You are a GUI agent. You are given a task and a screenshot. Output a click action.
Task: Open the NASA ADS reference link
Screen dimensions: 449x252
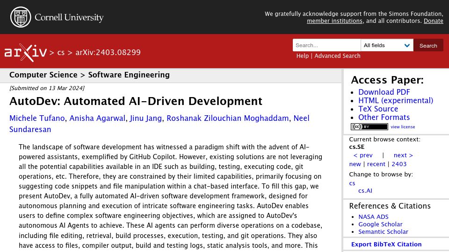pyautogui.click(x=373, y=217)
